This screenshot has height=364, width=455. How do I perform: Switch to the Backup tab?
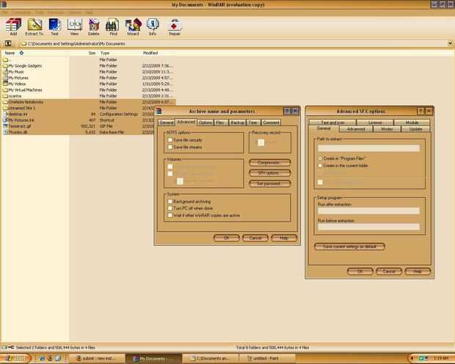coord(237,123)
